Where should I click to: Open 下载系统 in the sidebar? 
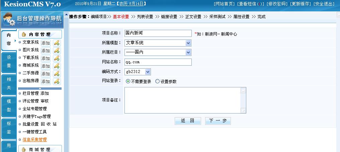pyautogui.click(x=30, y=58)
